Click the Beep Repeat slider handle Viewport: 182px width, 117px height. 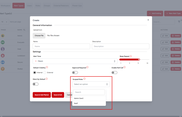[x=139, y=59]
